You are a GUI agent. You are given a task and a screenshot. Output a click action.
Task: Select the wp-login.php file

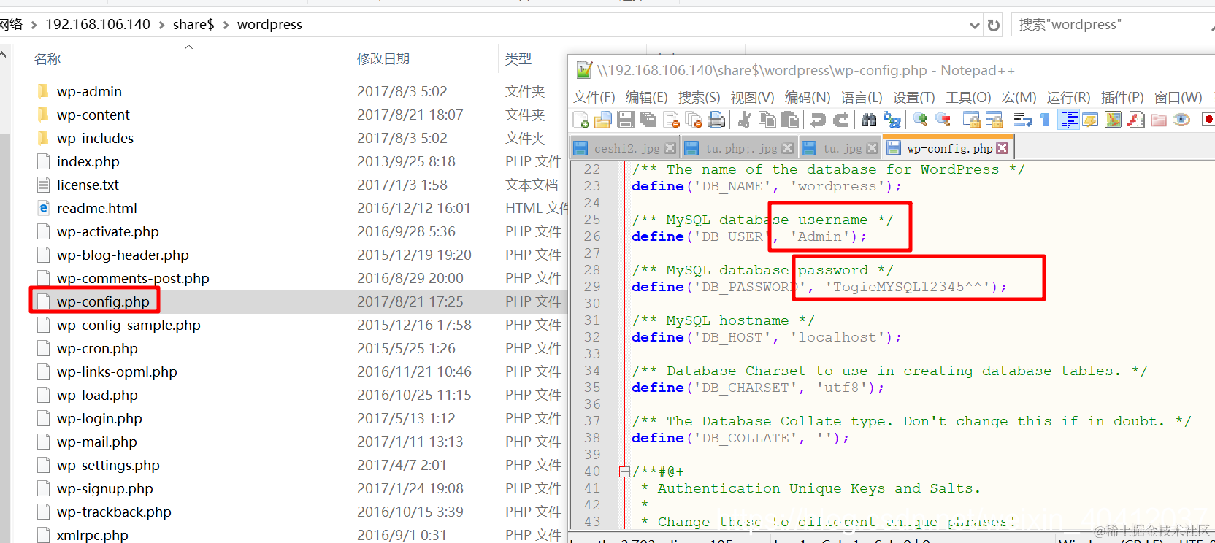(99, 419)
